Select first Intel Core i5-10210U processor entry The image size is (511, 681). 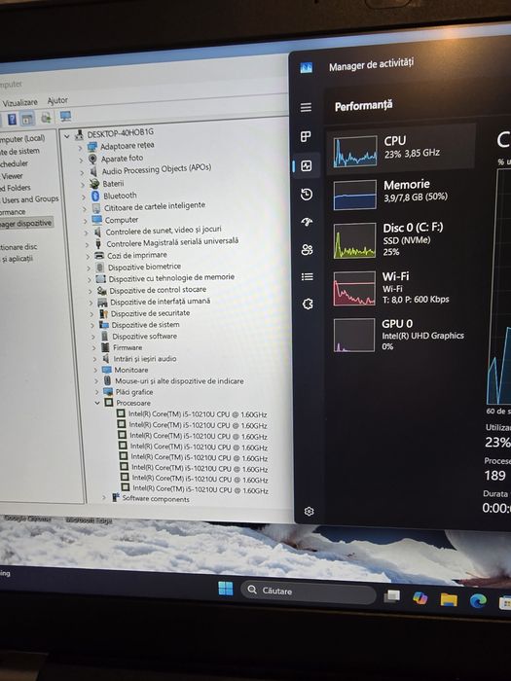click(x=198, y=414)
